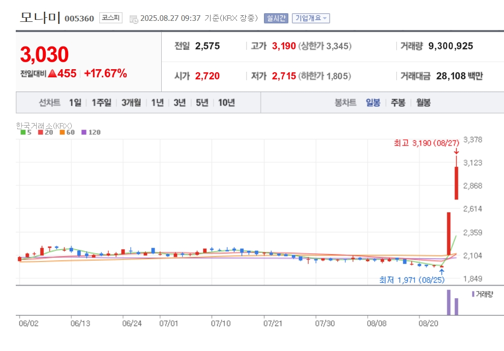Image resolution: width=504 pixels, height=351 pixels.
Task: Click the current price 3,030
Action: point(44,54)
